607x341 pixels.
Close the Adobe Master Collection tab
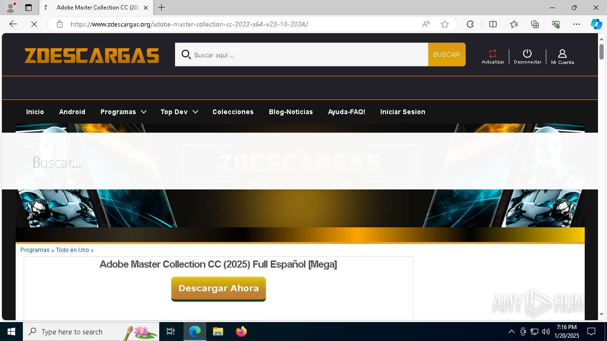coord(146,8)
